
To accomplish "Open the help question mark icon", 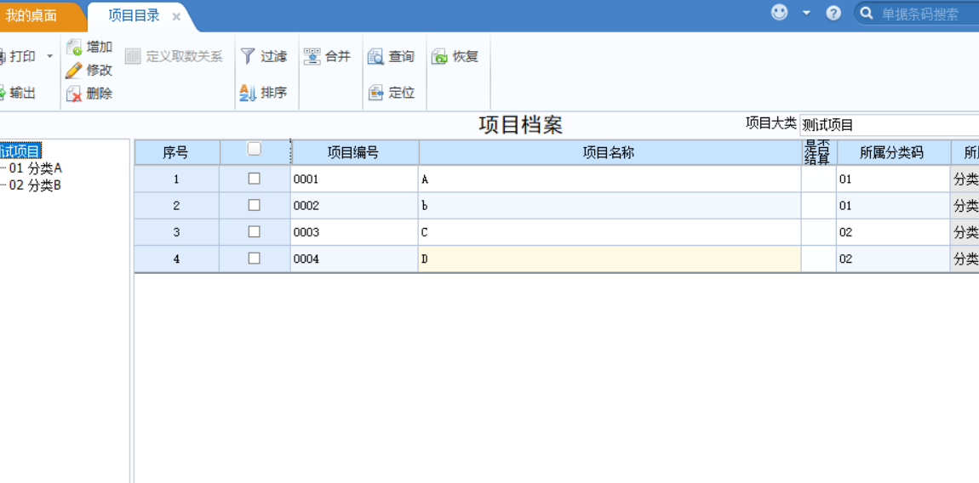I will click(x=833, y=13).
